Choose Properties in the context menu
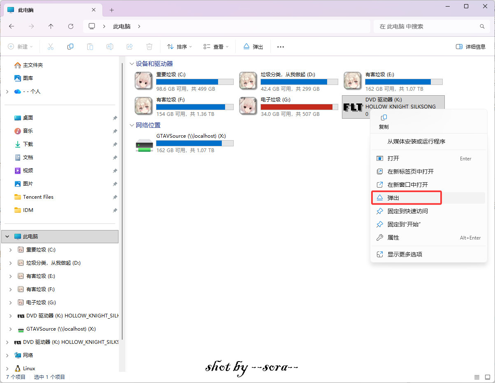 coord(393,237)
